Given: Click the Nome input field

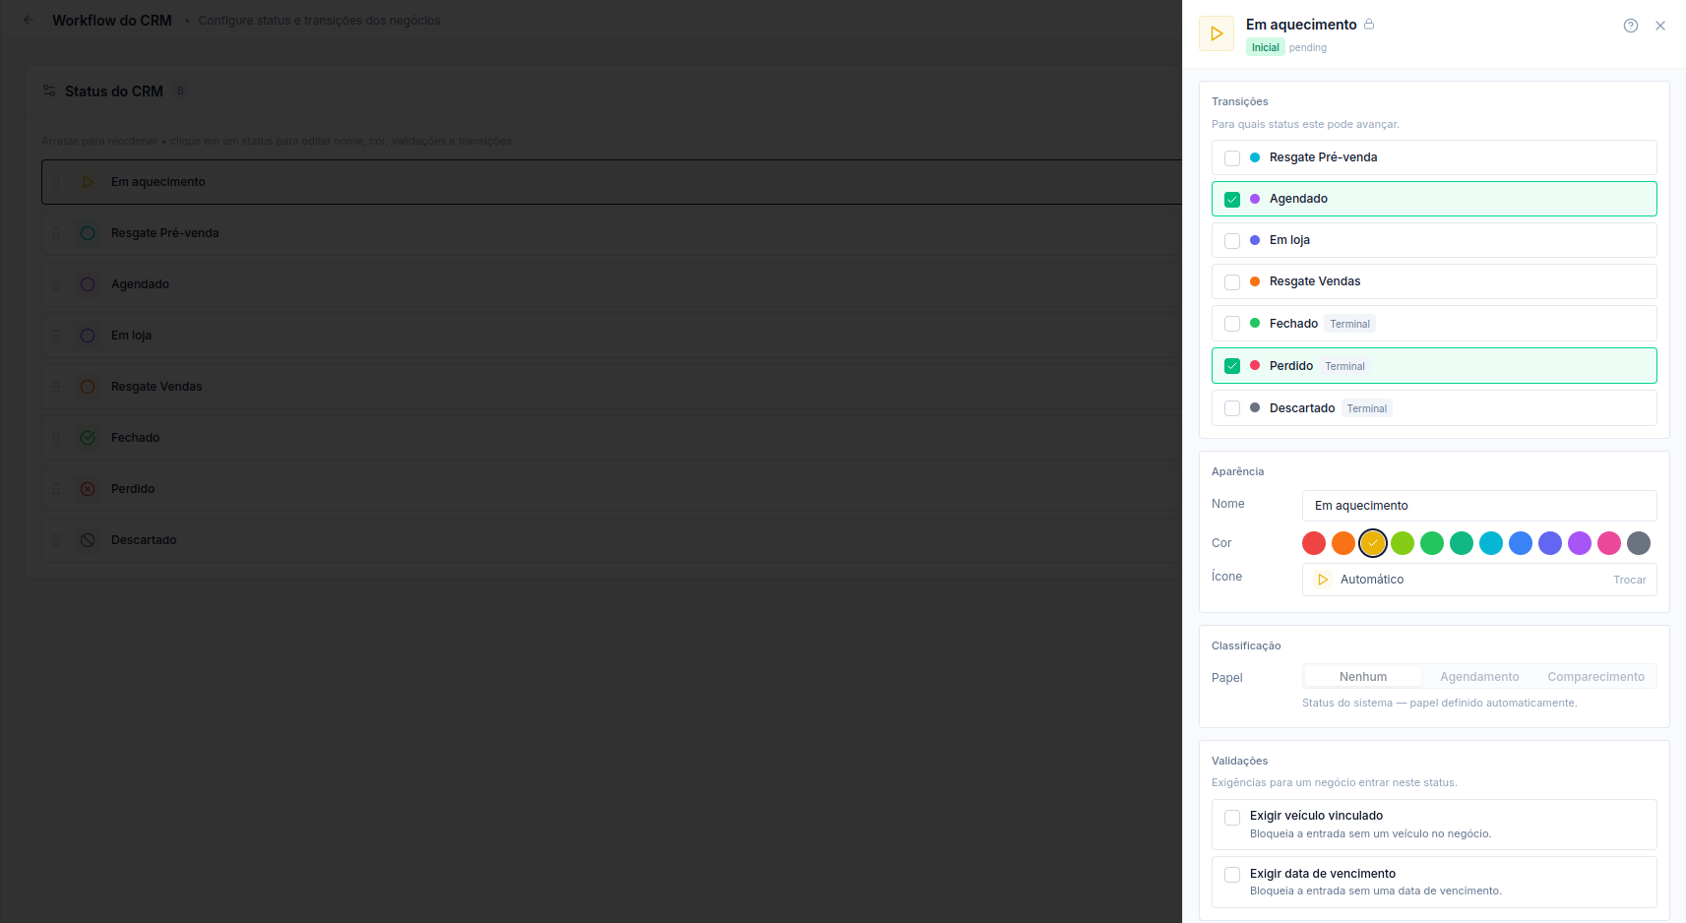Looking at the screenshot, I should click(1479, 506).
